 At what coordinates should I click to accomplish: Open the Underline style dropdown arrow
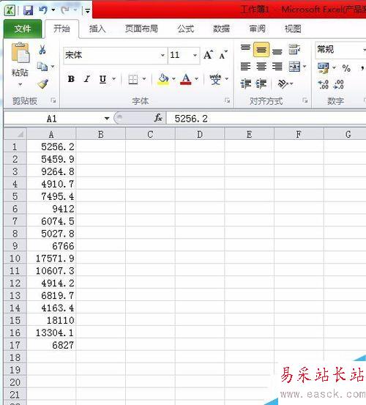(x=114, y=79)
